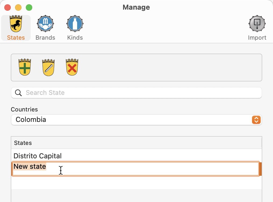Switch to the States tab
Image resolution: width=273 pixels, height=202 pixels.
tap(16, 28)
